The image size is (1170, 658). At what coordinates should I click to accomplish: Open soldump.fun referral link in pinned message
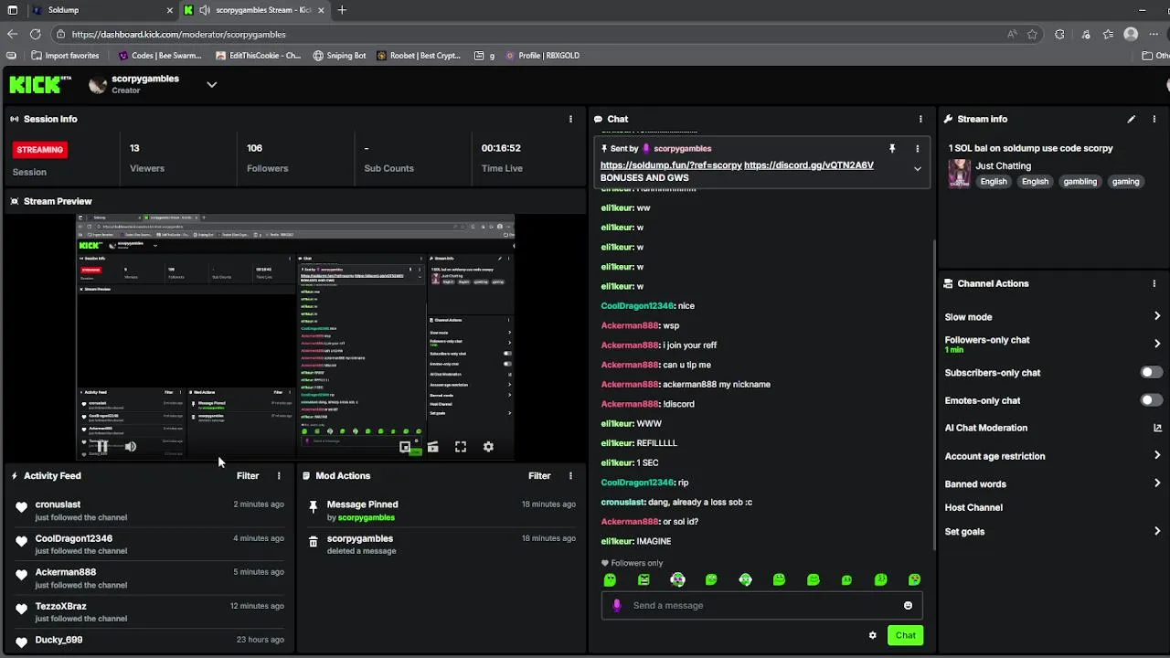tap(671, 165)
